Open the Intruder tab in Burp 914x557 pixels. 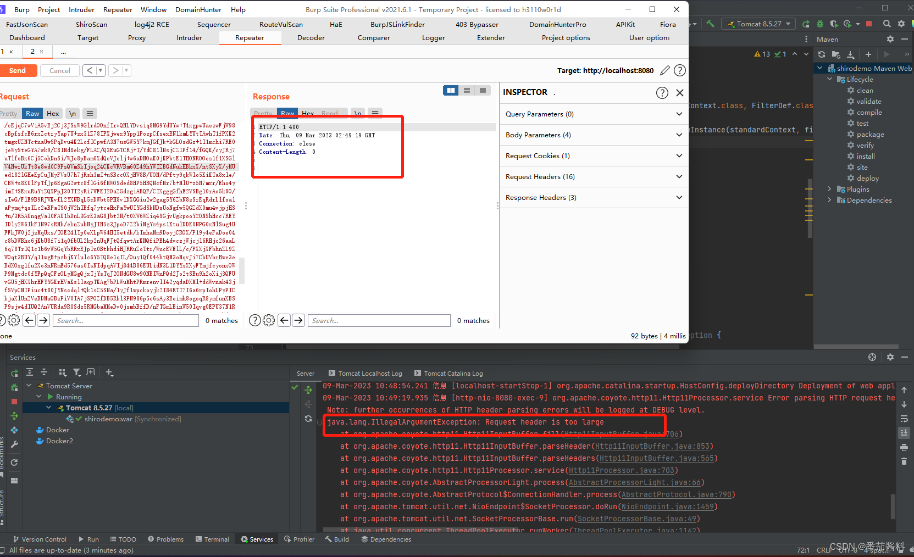tap(189, 38)
